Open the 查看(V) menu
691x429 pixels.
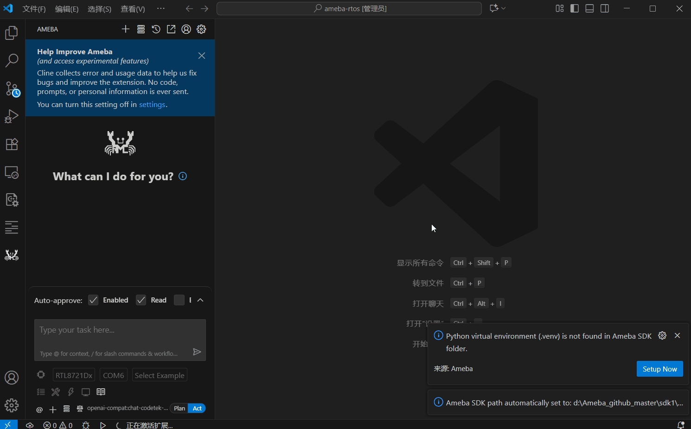tap(133, 9)
